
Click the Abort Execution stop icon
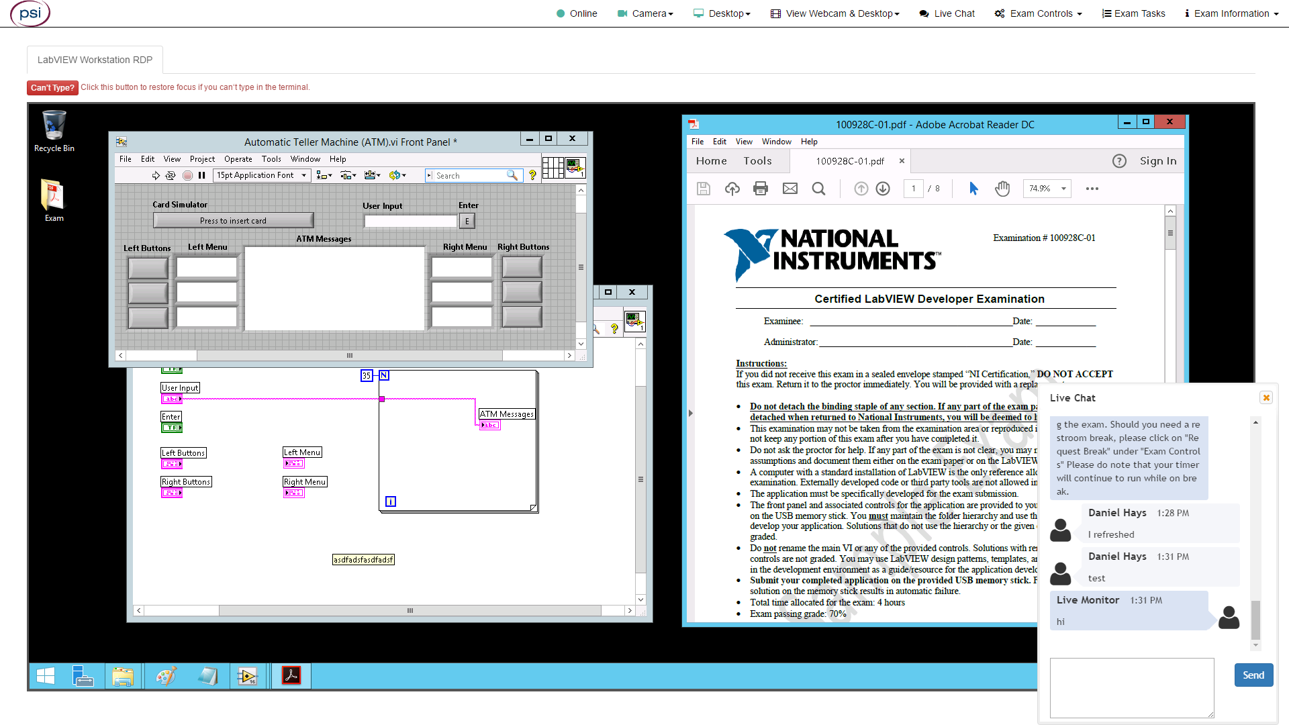pyautogui.click(x=187, y=175)
